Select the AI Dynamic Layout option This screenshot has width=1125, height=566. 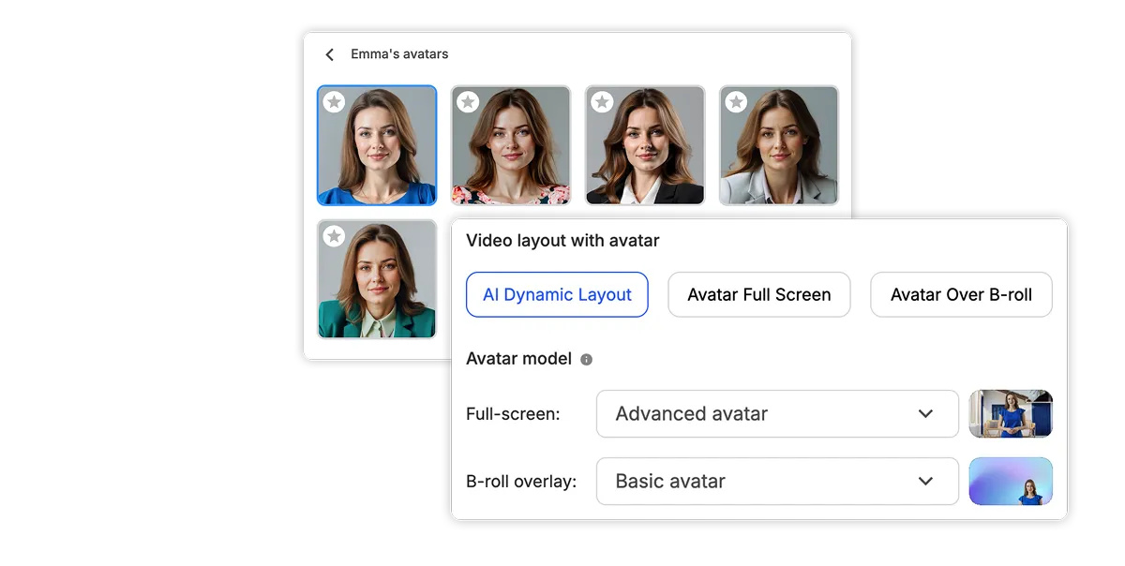pos(557,294)
